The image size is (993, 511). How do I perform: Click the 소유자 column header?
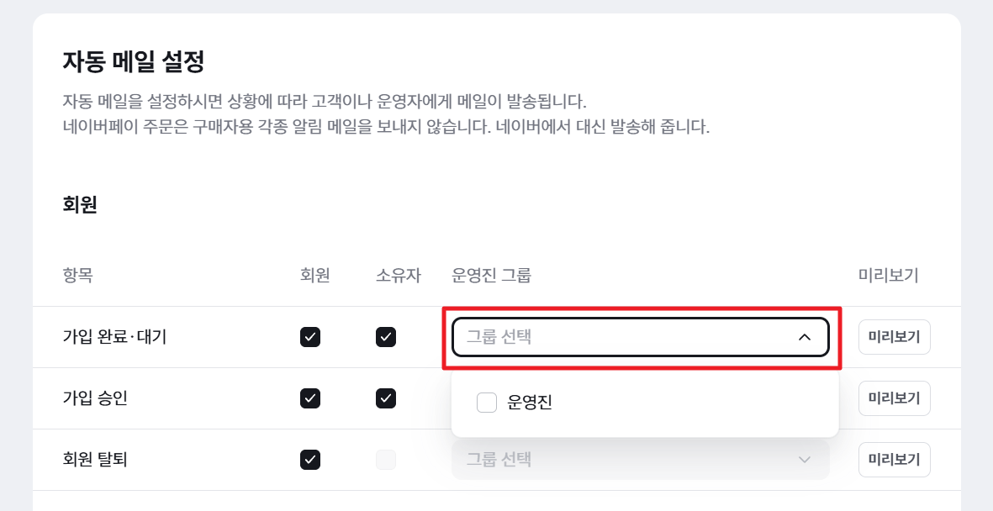point(399,276)
